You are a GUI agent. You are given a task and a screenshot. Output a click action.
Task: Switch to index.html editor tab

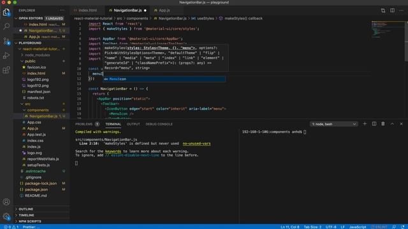click(88, 10)
